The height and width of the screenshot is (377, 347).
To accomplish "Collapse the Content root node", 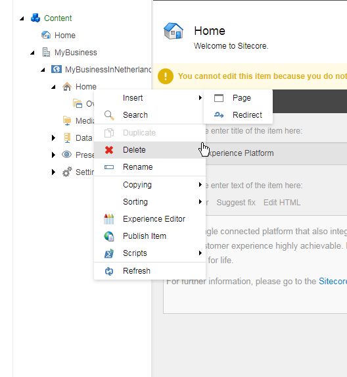I will [22, 18].
